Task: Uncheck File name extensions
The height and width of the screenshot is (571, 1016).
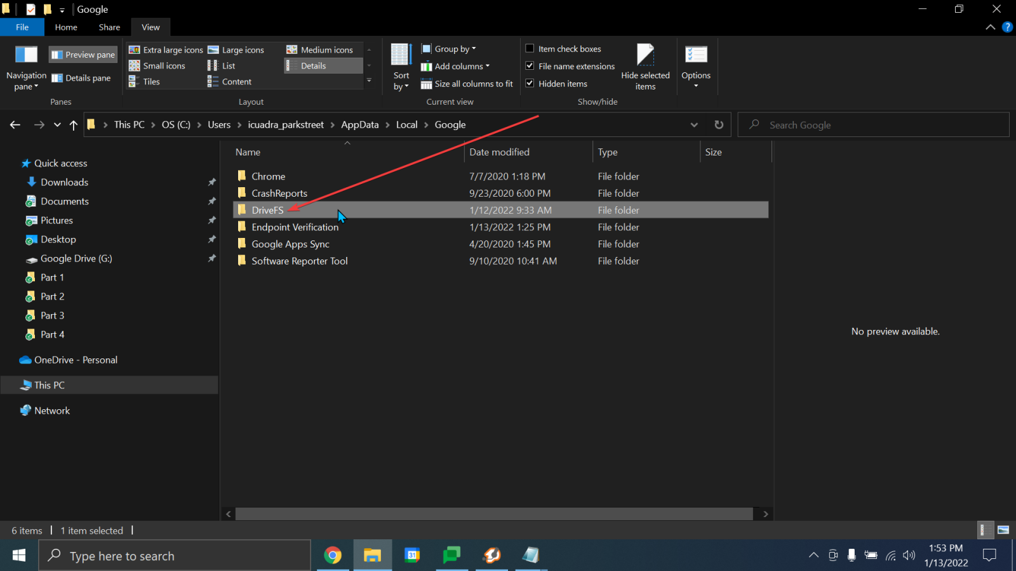Action: (x=530, y=65)
